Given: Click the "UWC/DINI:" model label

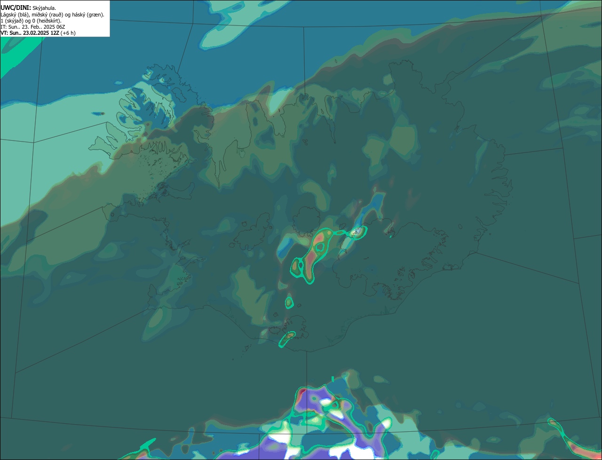Looking at the screenshot, I should point(16,8).
